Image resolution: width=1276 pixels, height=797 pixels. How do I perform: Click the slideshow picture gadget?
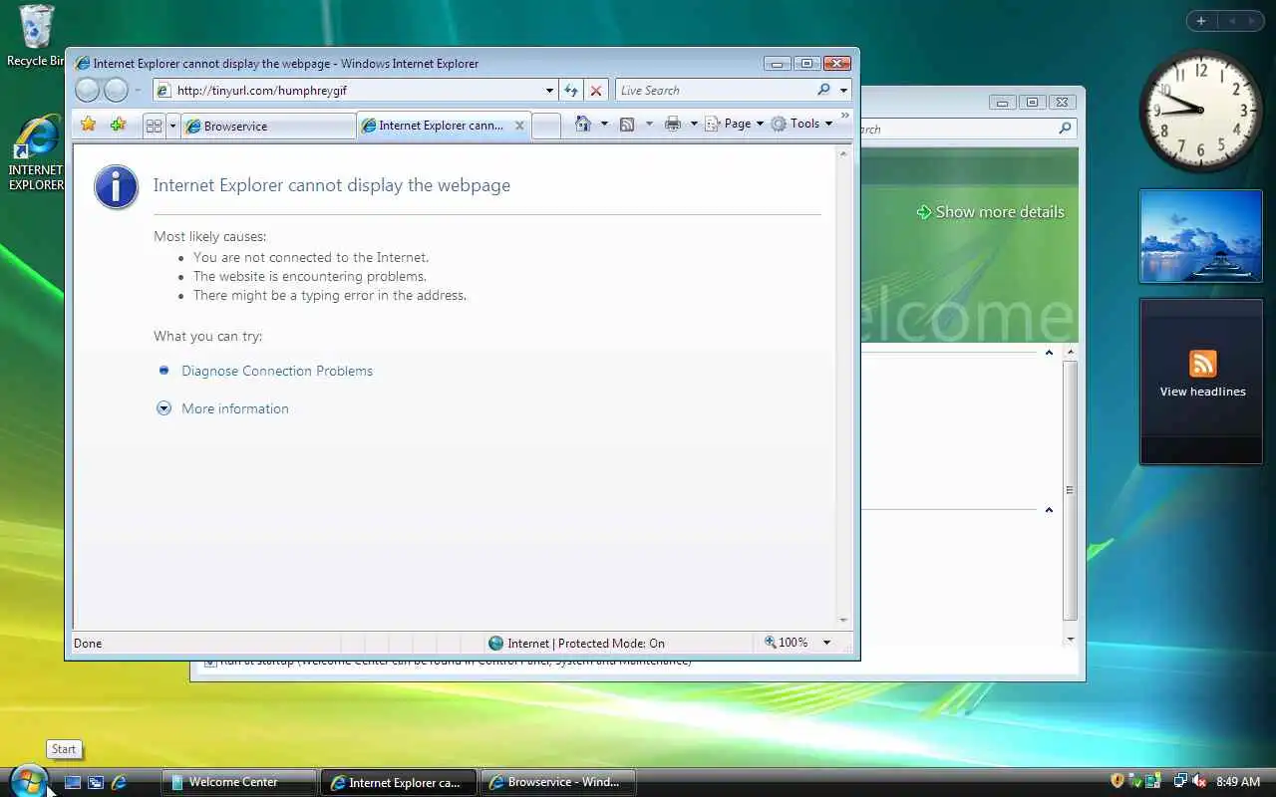coord(1200,236)
